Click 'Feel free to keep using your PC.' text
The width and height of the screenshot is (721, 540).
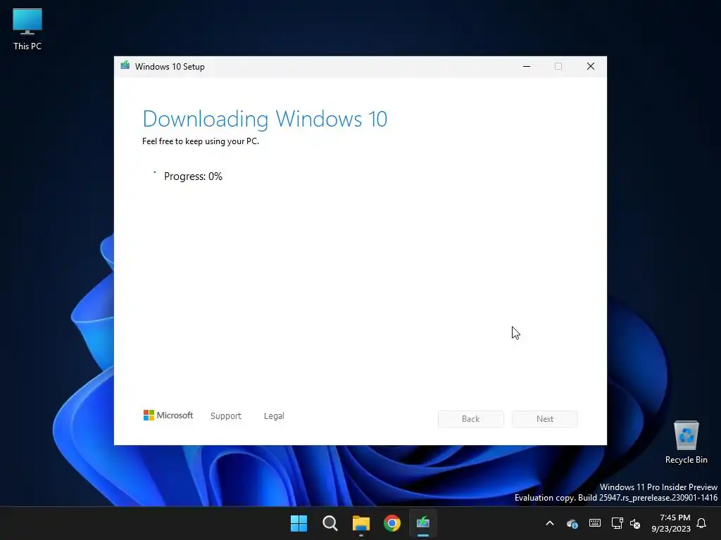201,141
